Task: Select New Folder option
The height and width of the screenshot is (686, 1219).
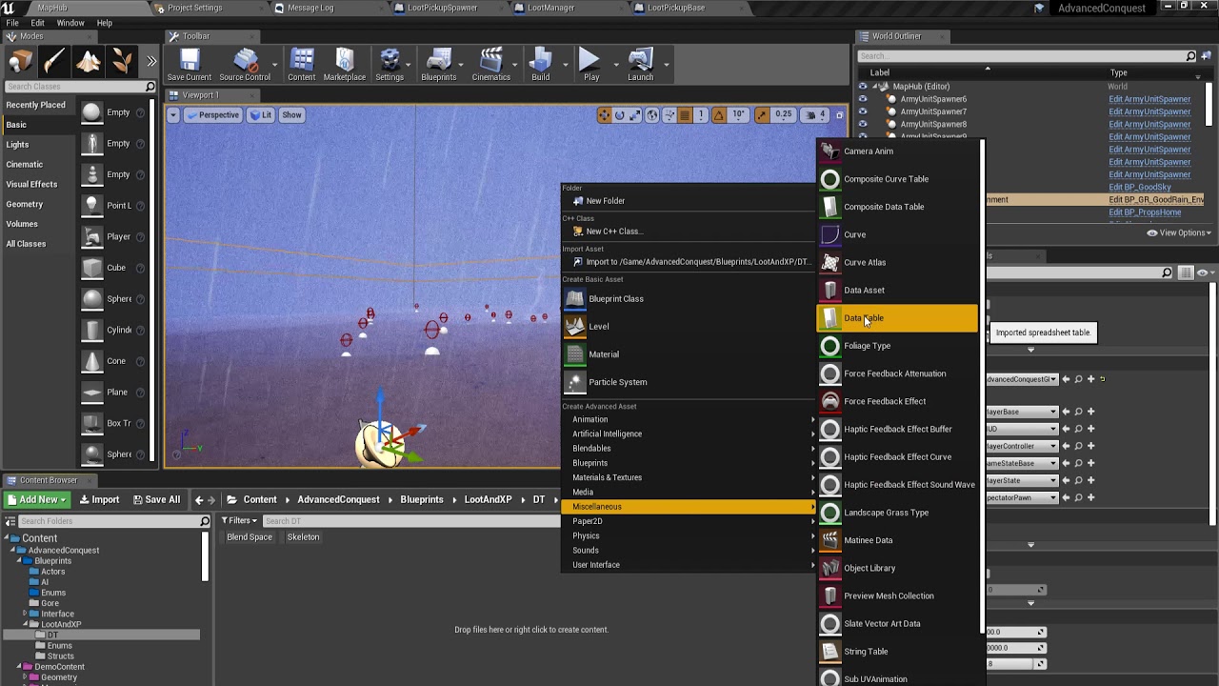Action: [686, 201]
